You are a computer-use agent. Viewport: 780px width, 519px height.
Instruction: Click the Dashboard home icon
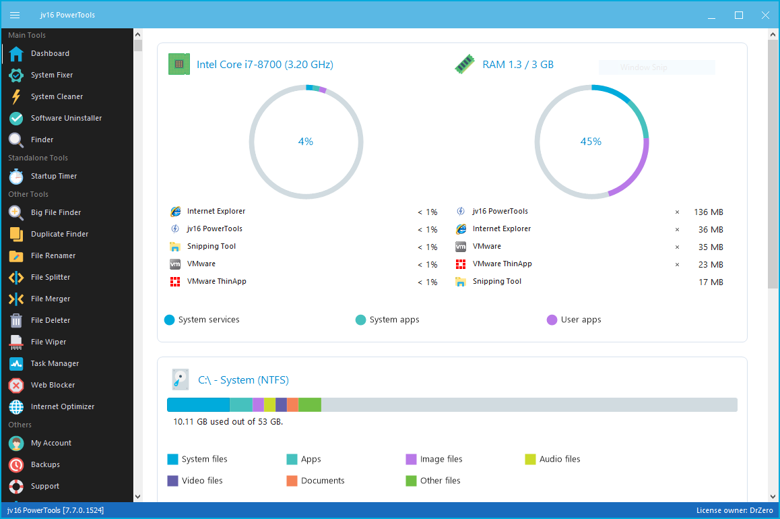(16, 54)
